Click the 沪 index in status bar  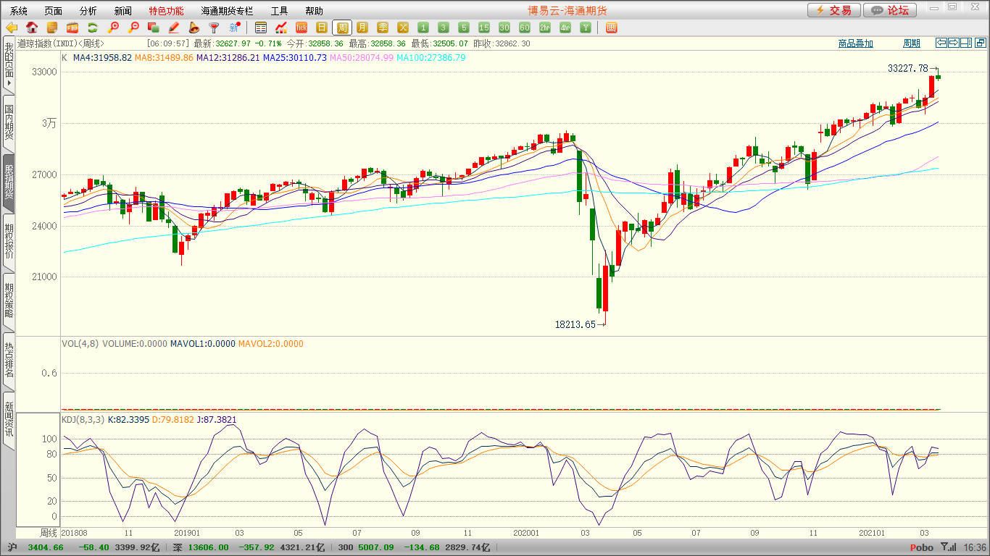tap(12, 547)
